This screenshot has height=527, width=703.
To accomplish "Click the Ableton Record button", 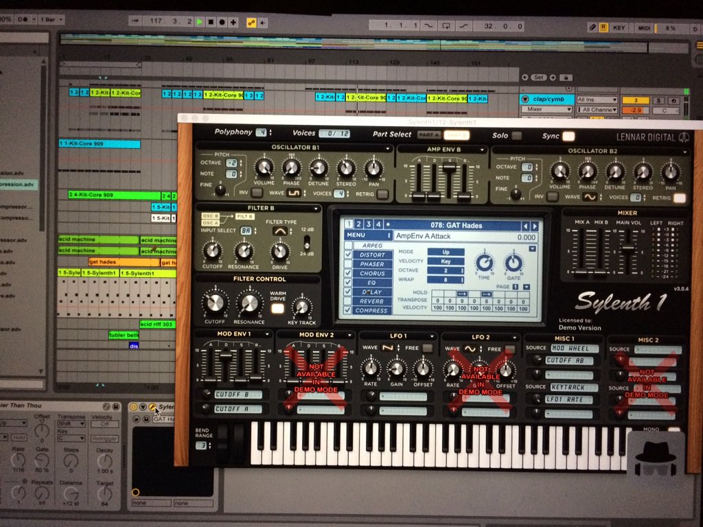I will click(222, 22).
